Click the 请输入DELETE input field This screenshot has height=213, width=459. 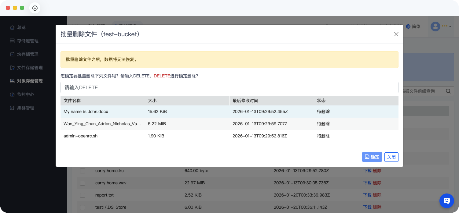(229, 87)
